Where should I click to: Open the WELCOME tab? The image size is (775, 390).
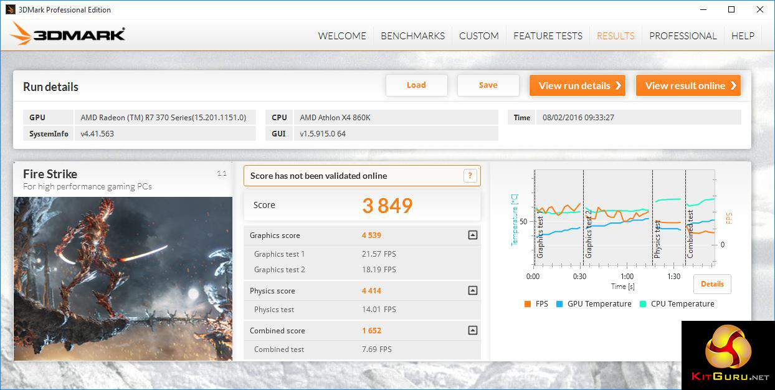click(x=342, y=36)
